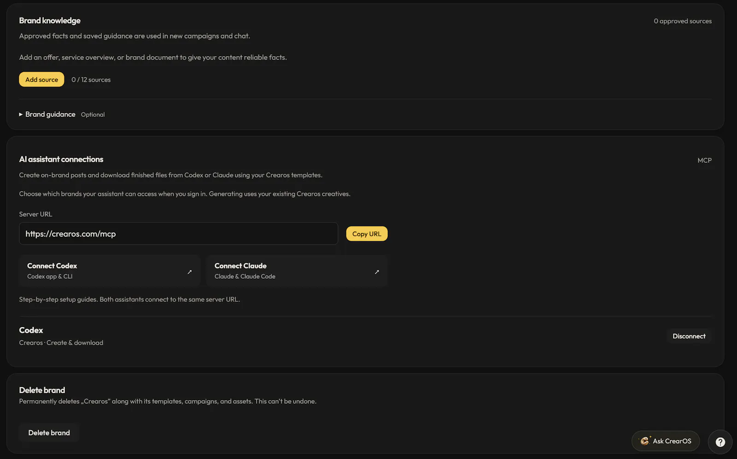Click the "0 approved sources" label
The image size is (737, 459).
point(683,21)
